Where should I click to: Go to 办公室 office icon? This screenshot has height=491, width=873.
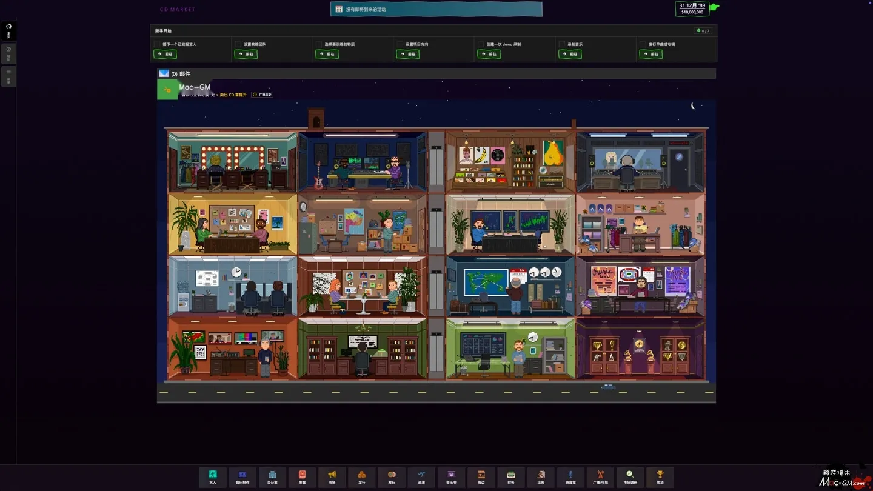point(272,477)
